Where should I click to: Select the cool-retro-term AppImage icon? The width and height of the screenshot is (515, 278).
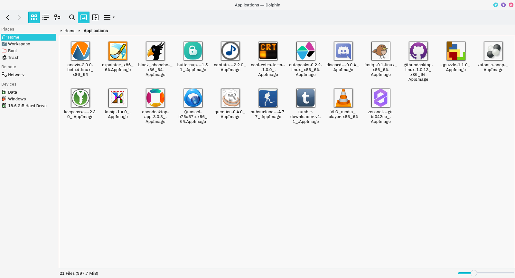pos(268,51)
